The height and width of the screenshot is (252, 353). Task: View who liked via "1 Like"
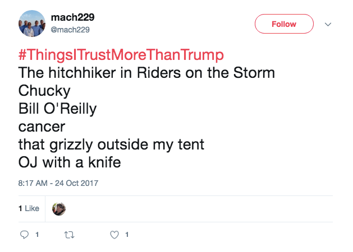(x=29, y=208)
